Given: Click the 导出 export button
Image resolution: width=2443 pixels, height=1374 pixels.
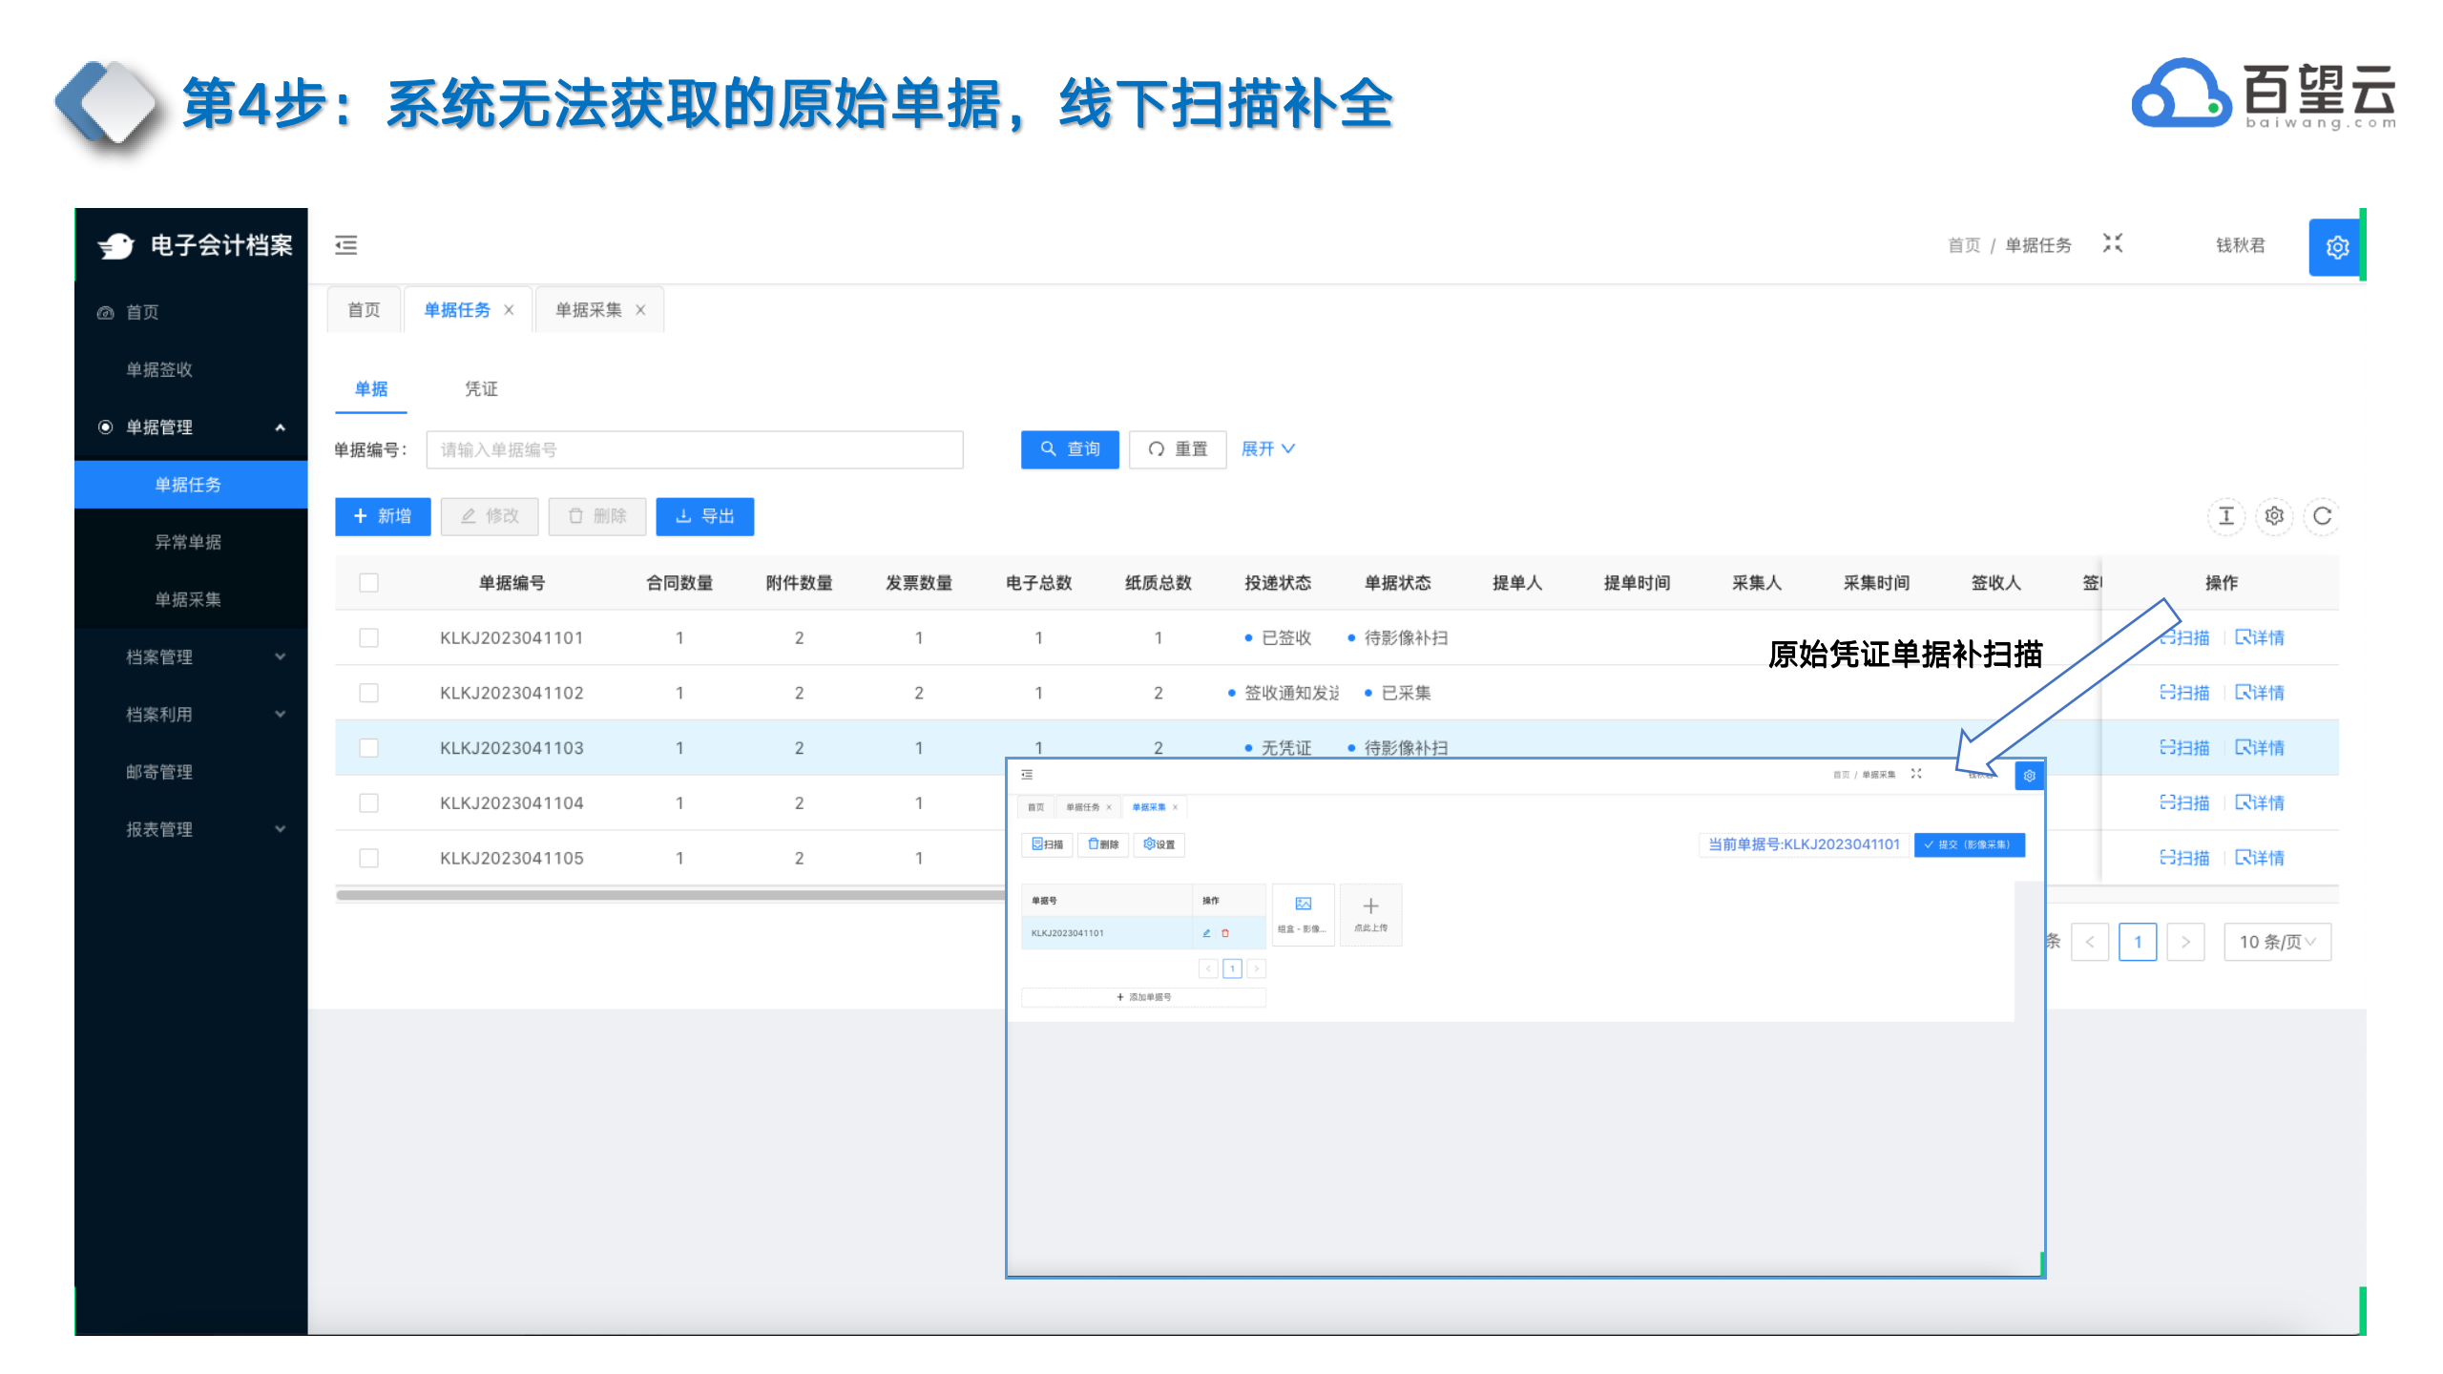Looking at the screenshot, I should tap(704, 516).
